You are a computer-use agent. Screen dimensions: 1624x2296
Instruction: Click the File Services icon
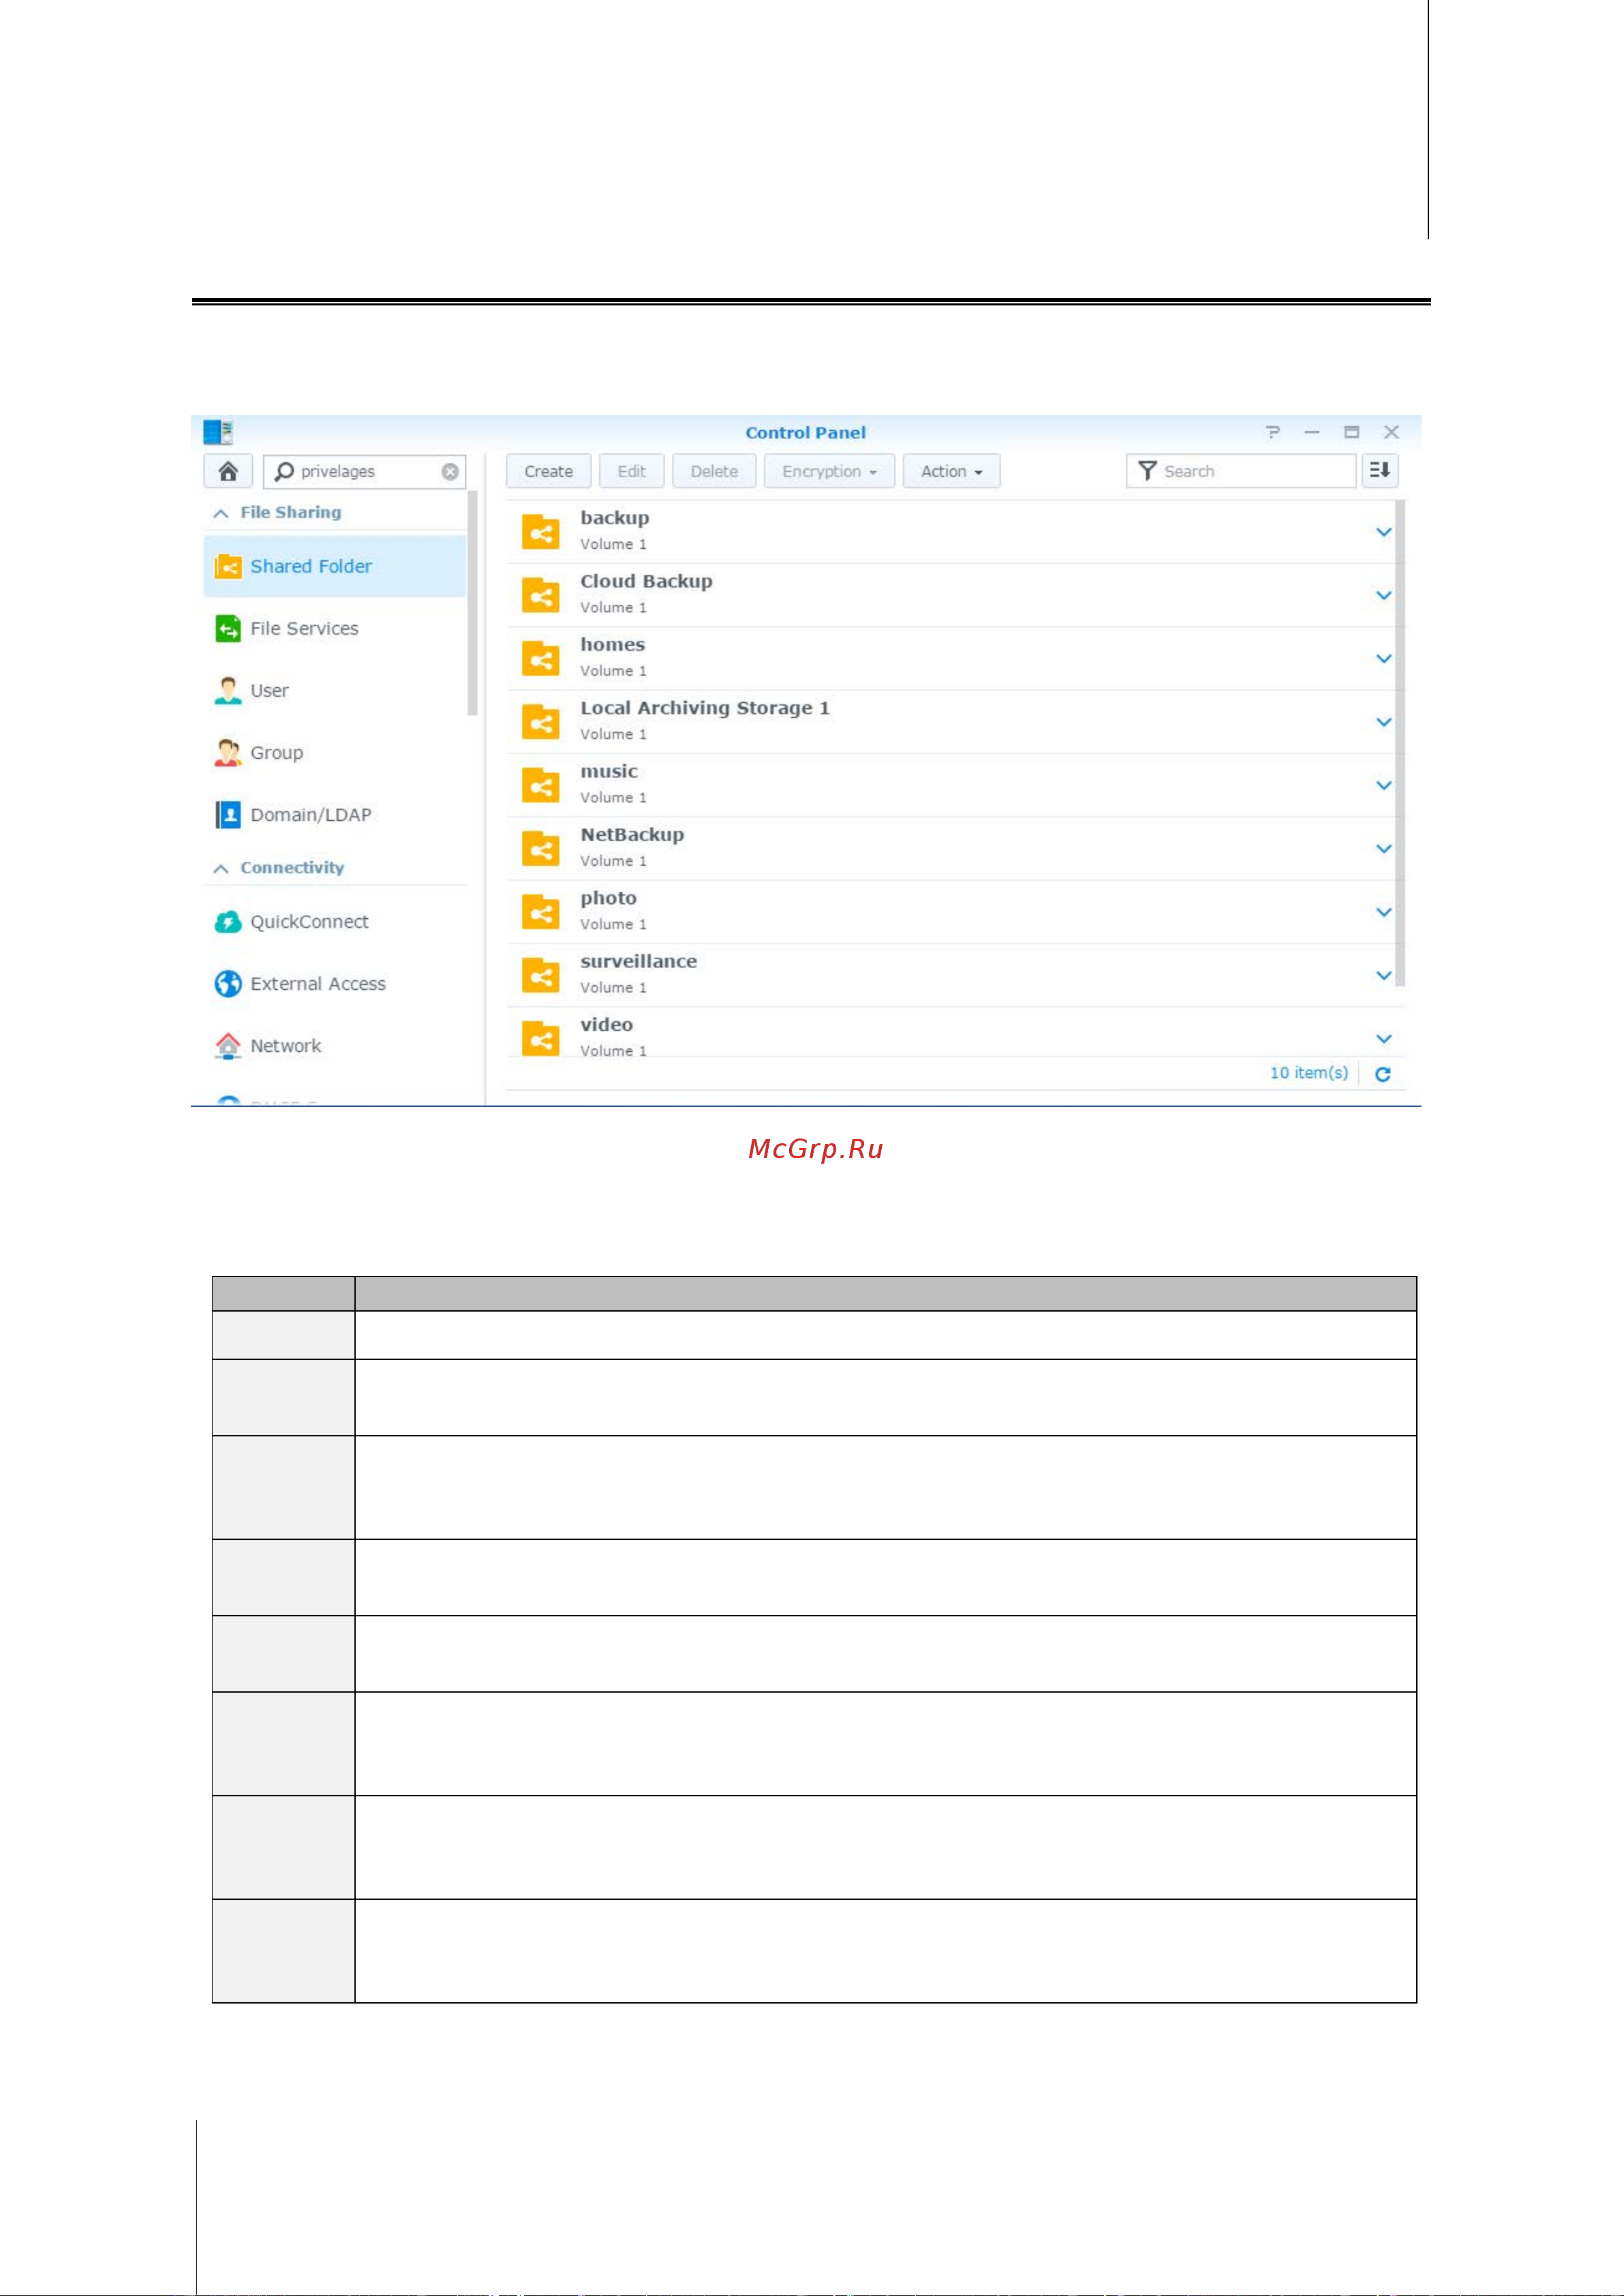coord(228,629)
